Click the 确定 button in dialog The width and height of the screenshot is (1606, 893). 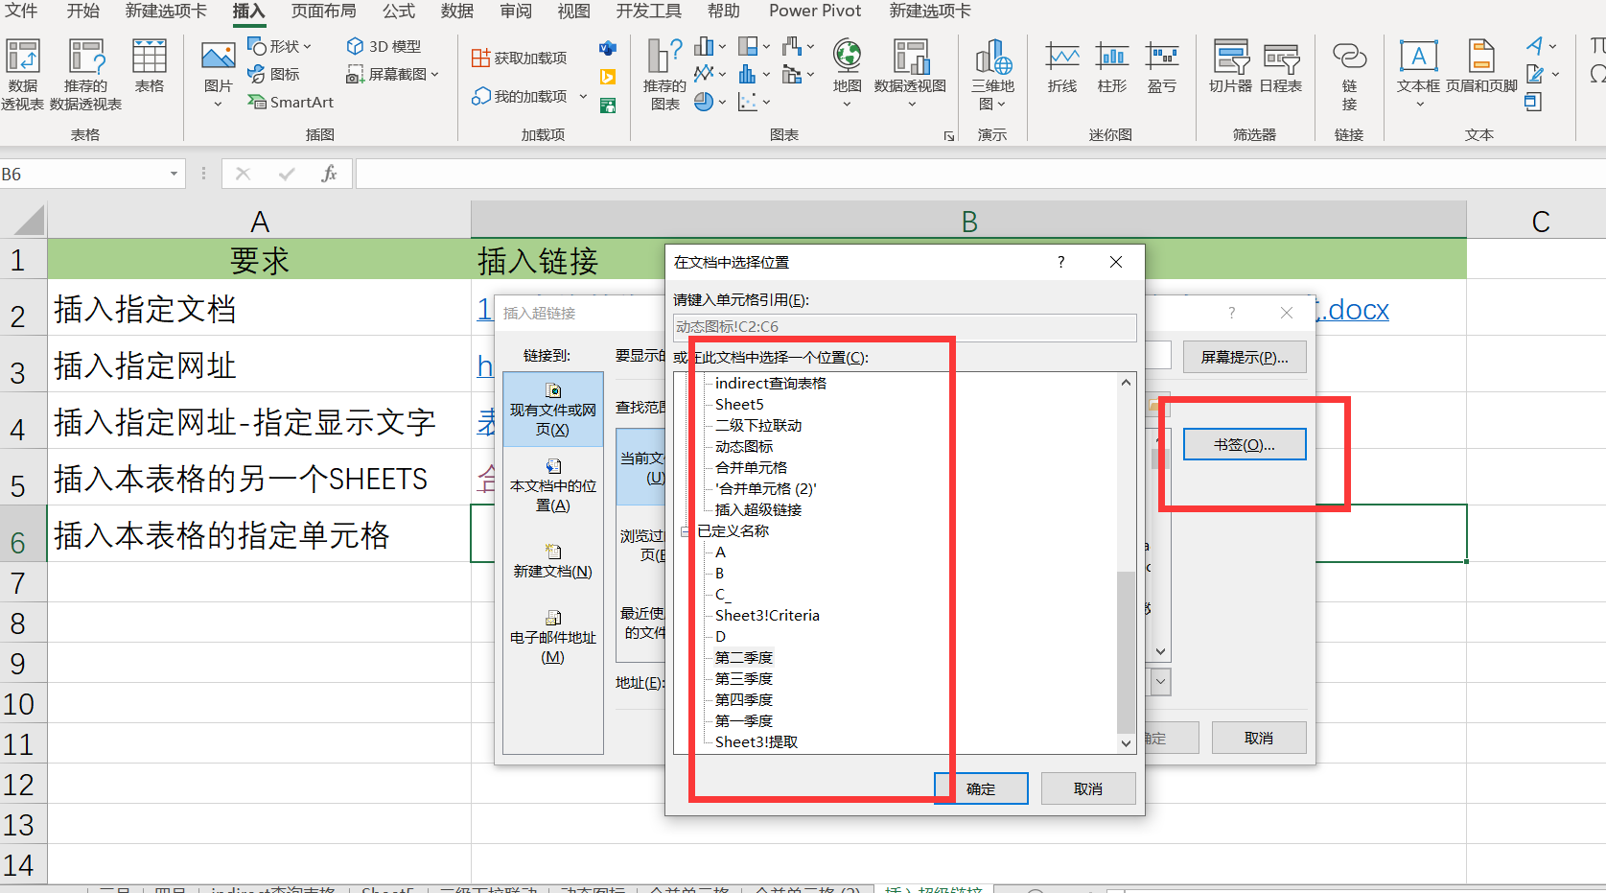click(x=981, y=788)
